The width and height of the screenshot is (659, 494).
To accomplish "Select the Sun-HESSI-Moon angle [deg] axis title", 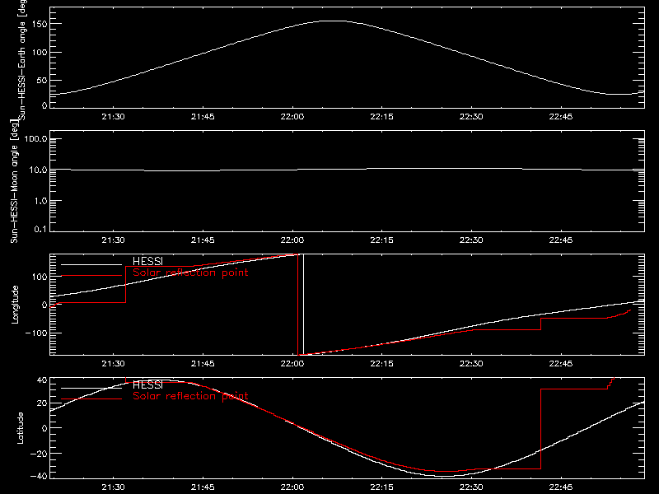I will (14, 181).
